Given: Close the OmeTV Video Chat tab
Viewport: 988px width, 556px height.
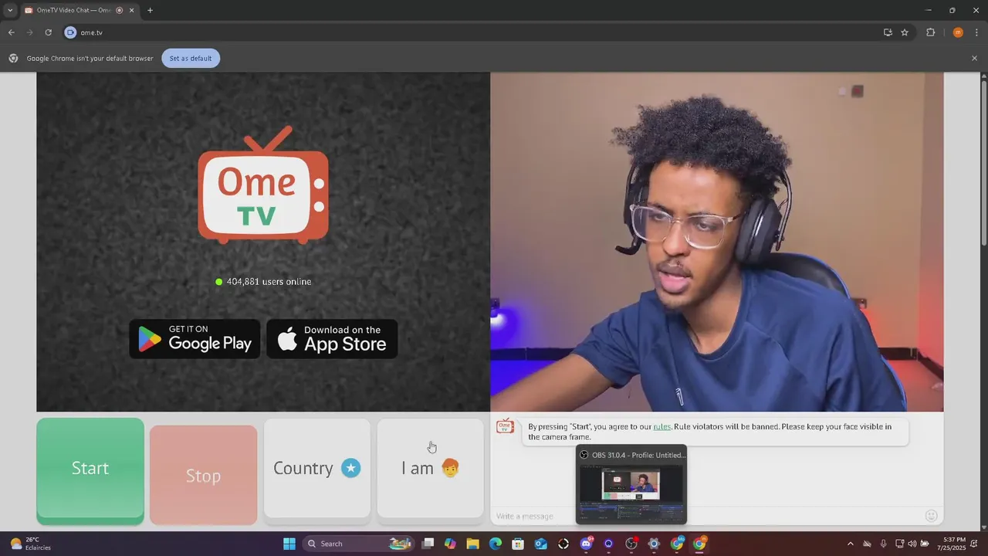Looking at the screenshot, I should (x=132, y=10).
